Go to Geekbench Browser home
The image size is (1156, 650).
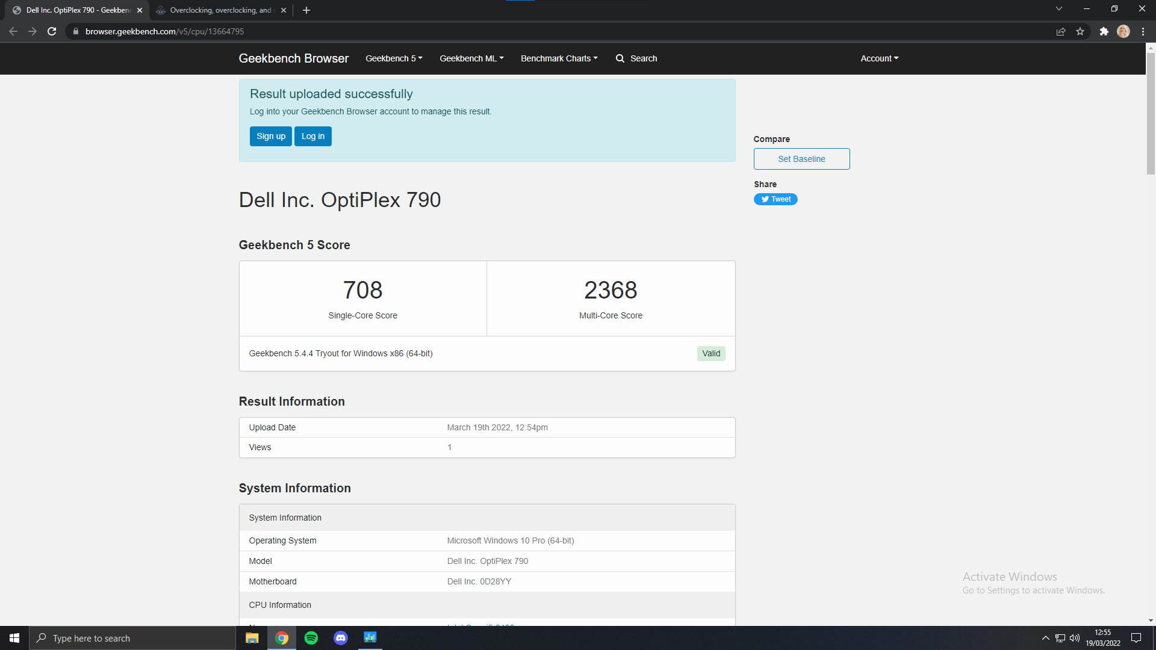click(293, 58)
